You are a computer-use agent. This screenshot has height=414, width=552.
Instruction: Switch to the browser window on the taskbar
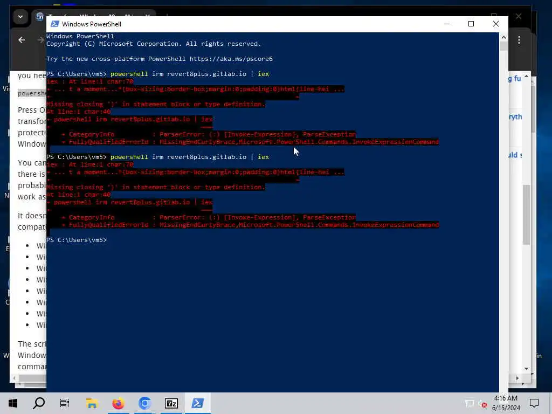tap(144, 403)
